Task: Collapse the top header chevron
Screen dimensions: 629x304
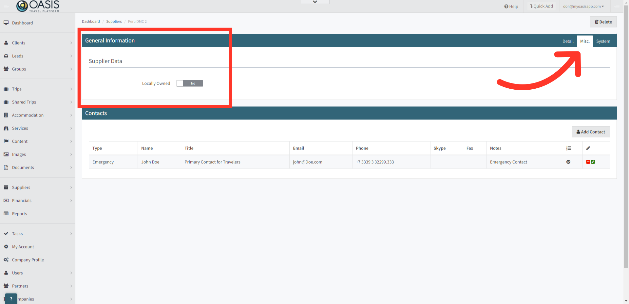Action: [315, 2]
